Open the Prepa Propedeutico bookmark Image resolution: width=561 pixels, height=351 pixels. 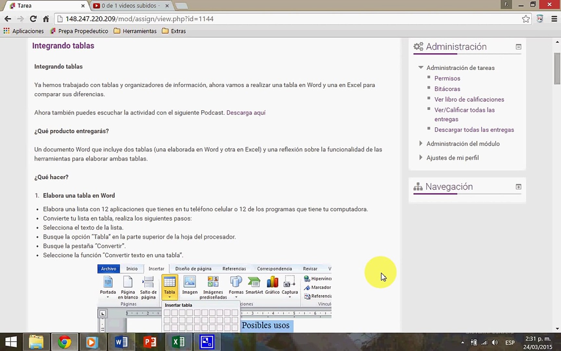pos(79,31)
